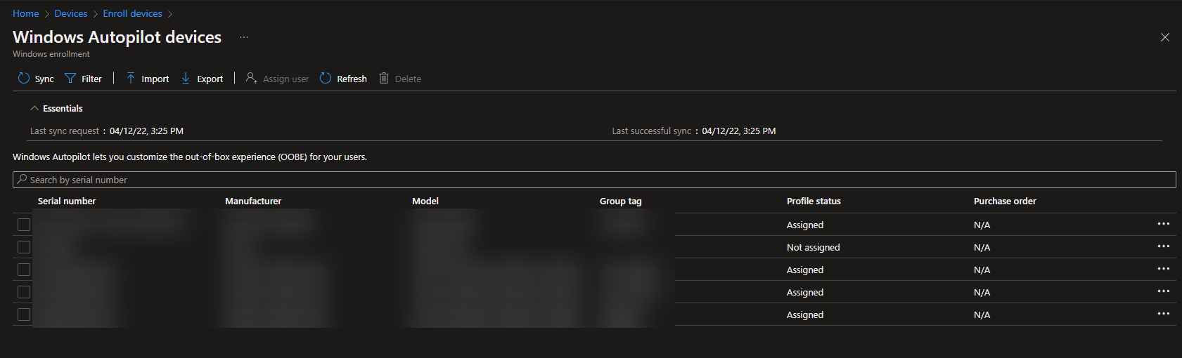Screen dimensions: 1182x358
Task: Open the Filter option
Action: tap(83, 79)
